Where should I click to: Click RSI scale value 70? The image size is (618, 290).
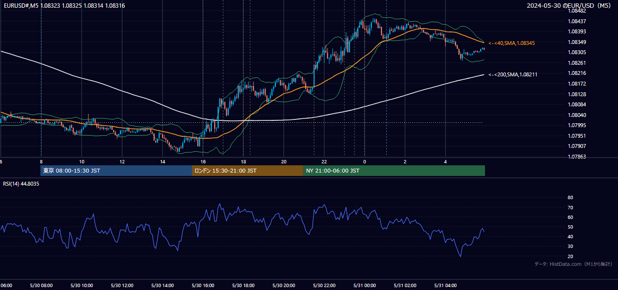tap(570, 207)
